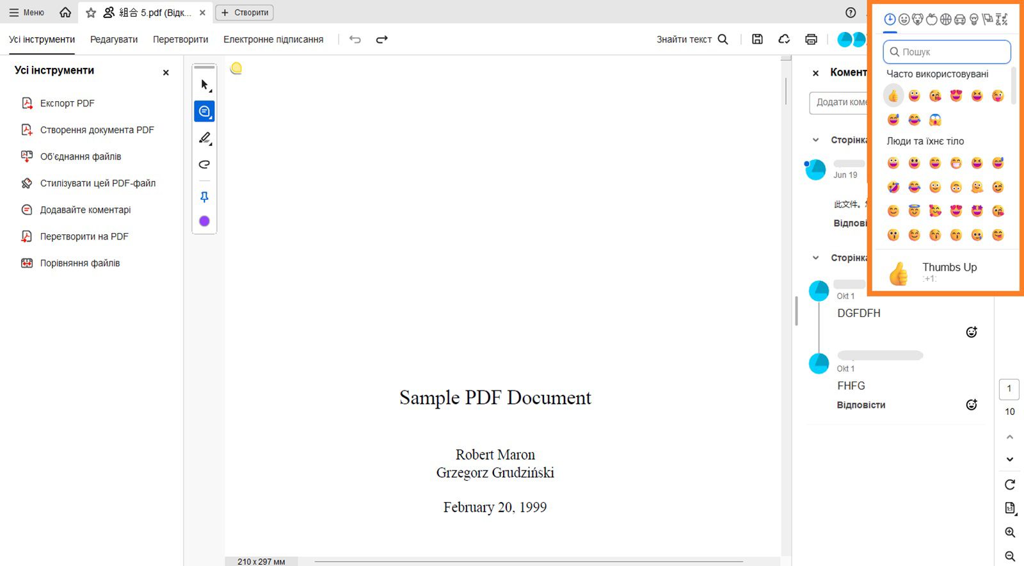Go to next page with down chevron

(x=1010, y=459)
